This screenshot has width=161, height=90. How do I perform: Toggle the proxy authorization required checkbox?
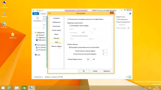(x=71, y=36)
